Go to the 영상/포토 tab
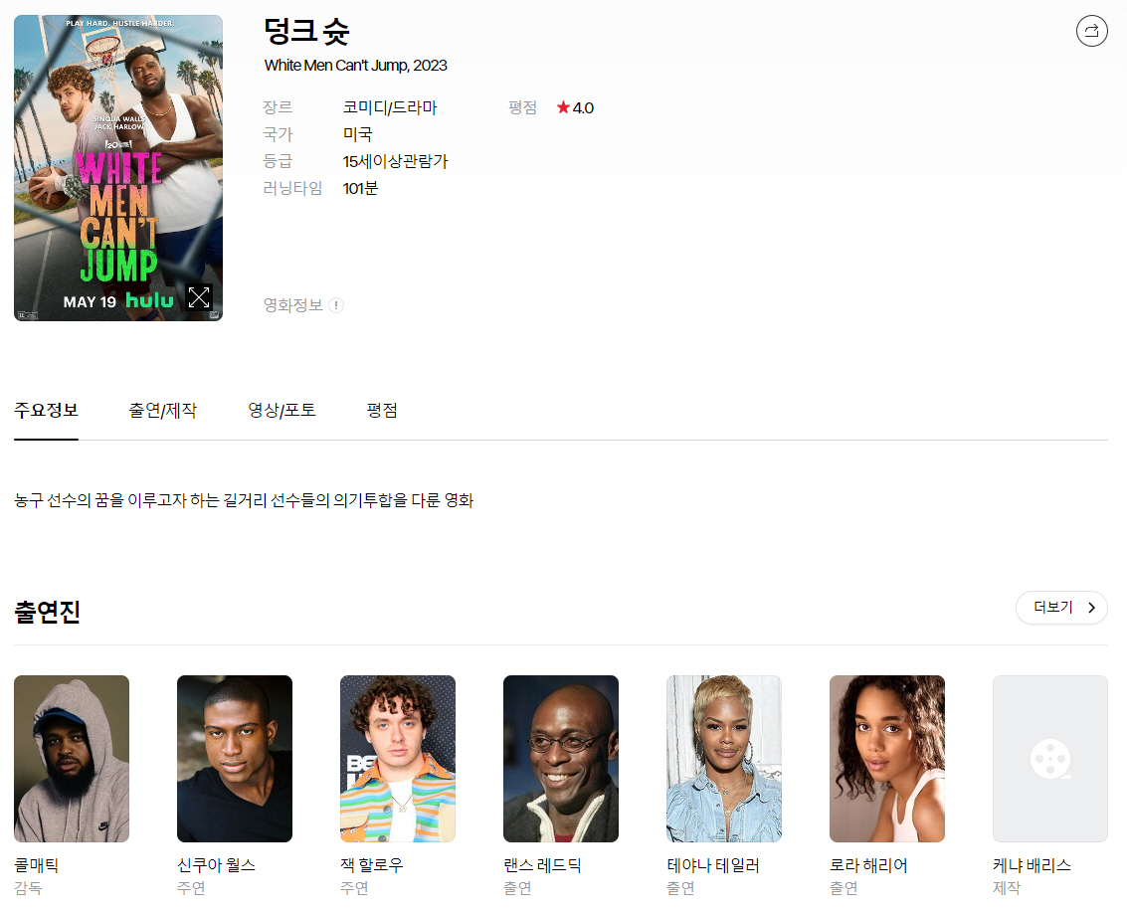Image resolution: width=1127 pixels, height=912 pixels. coord(282,411)
